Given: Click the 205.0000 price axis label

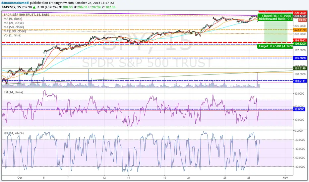Looking at the screenshot, I should (x=300, y=26).
